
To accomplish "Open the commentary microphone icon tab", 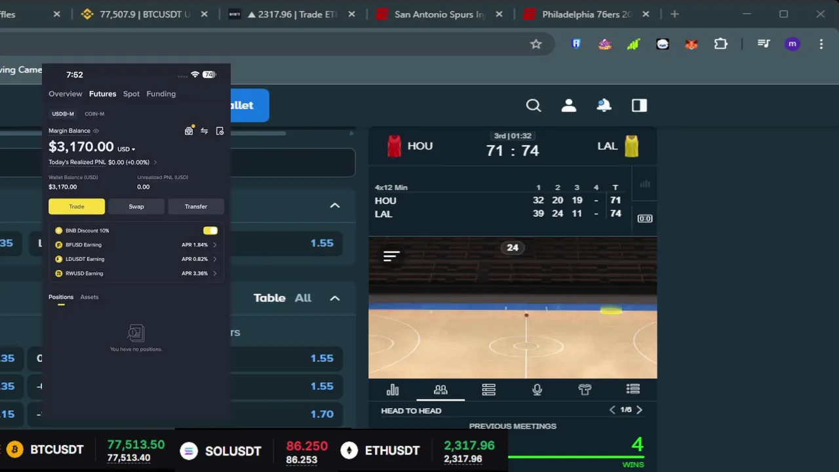I will click(x=537, y=390).
